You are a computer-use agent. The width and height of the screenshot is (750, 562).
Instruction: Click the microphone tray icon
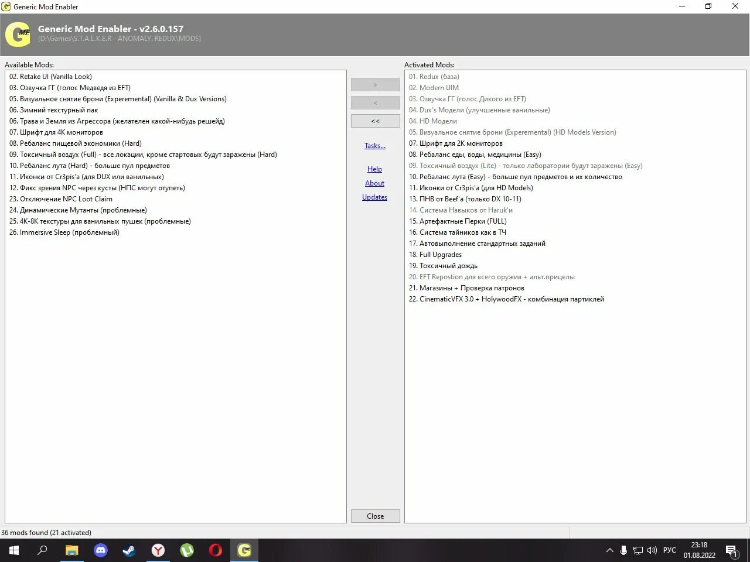[624, 550]
